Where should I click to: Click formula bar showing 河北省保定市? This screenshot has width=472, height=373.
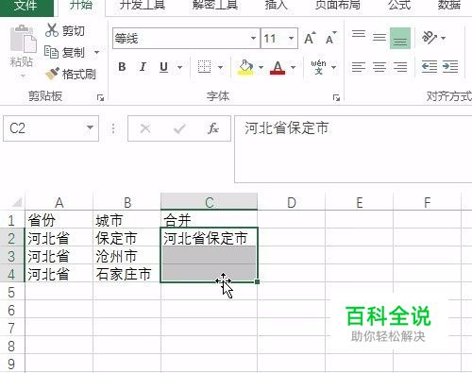pos(353,148)
